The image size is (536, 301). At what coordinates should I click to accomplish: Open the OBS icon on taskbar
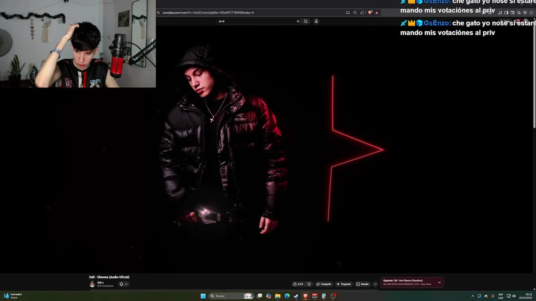333,296
